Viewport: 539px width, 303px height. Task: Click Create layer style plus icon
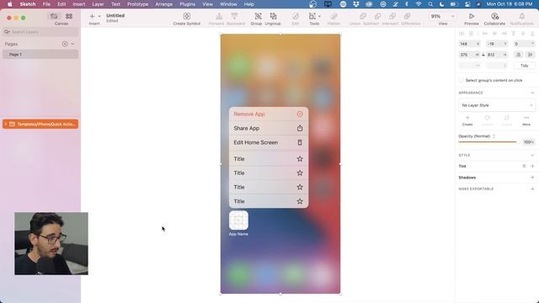pos(467,118)
